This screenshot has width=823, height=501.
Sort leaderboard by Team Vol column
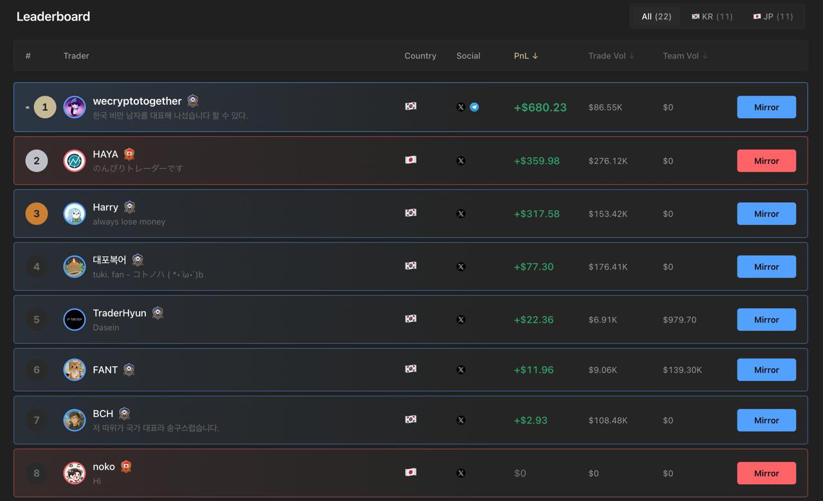[x=685, y=56]
